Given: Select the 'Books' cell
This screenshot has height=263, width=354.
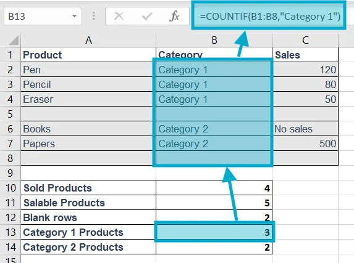Looking at the screenshot, I should tap(88, 129).
